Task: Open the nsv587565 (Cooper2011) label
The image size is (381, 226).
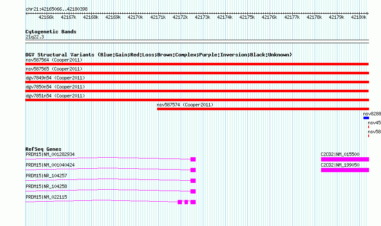Action: coord(54,69)
